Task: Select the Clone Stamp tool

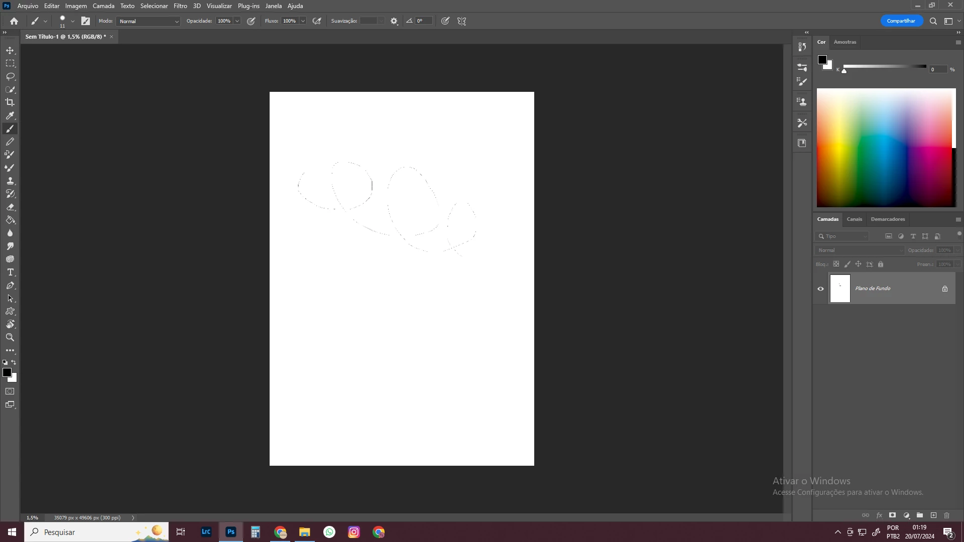Action: click(10, 181)
